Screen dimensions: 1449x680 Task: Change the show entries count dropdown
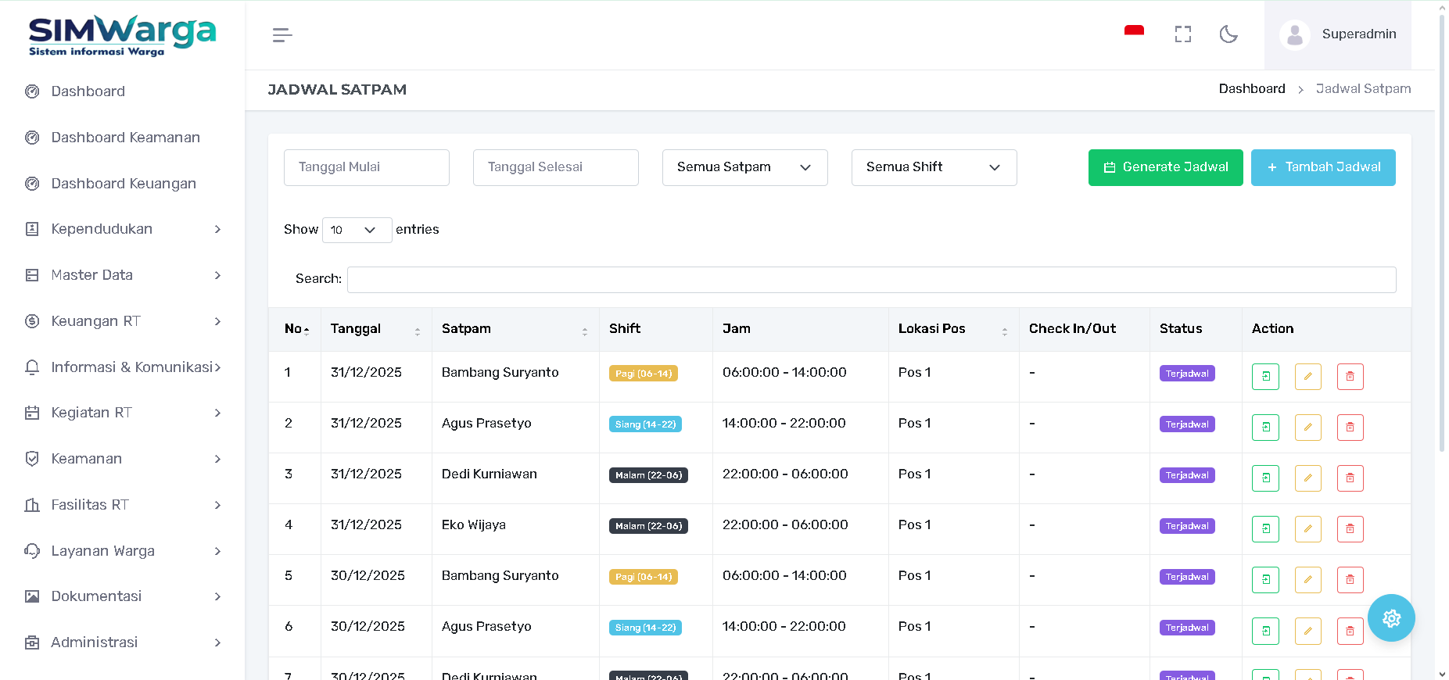point(357,230)
